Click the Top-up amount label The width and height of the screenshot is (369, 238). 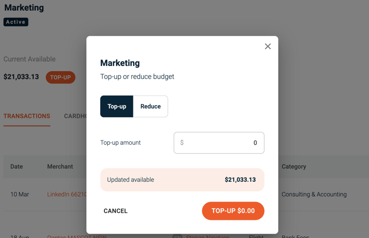point(120,143)
